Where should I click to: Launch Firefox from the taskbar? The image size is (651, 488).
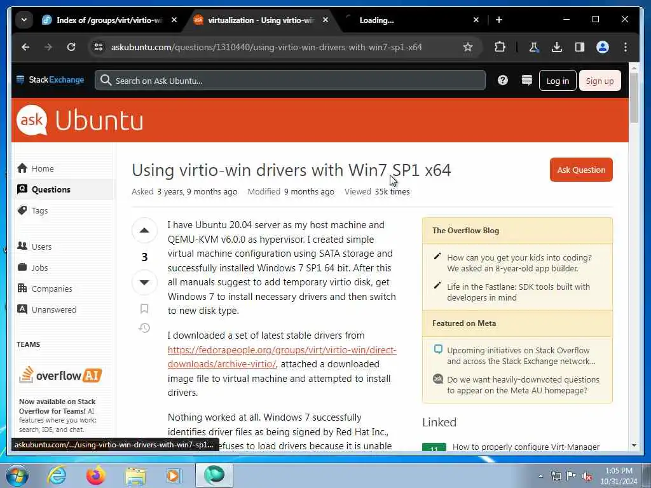(x=96, y=475)
